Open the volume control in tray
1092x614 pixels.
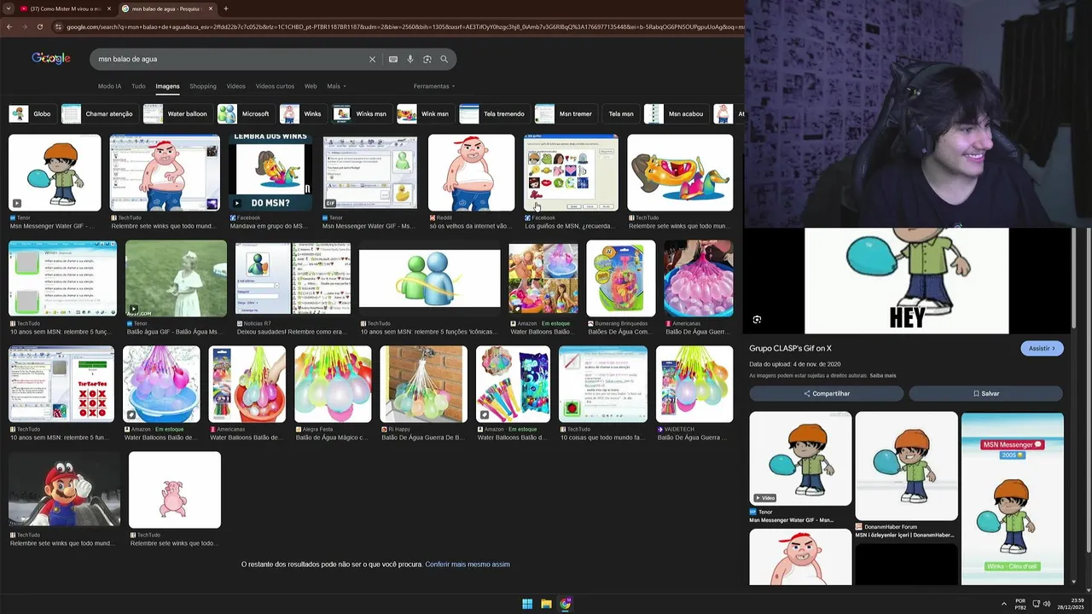click(1047, 604)
